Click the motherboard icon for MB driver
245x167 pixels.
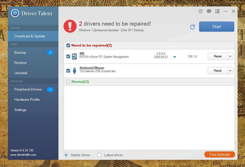(74, 56)
